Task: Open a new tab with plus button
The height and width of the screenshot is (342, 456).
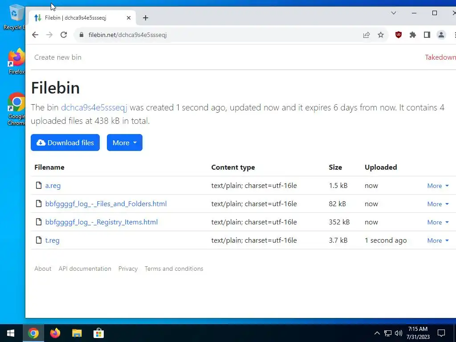Action: (x=146, y=18)
